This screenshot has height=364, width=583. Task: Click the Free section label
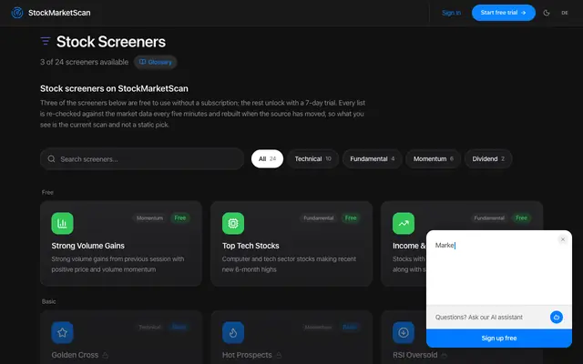47,192
